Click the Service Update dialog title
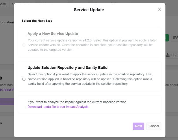Image resolution: width=178 pixels, height=140 pixels. coord(89,10)
